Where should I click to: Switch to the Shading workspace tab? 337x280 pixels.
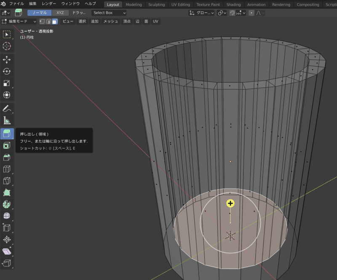click(x=233, y=5)
